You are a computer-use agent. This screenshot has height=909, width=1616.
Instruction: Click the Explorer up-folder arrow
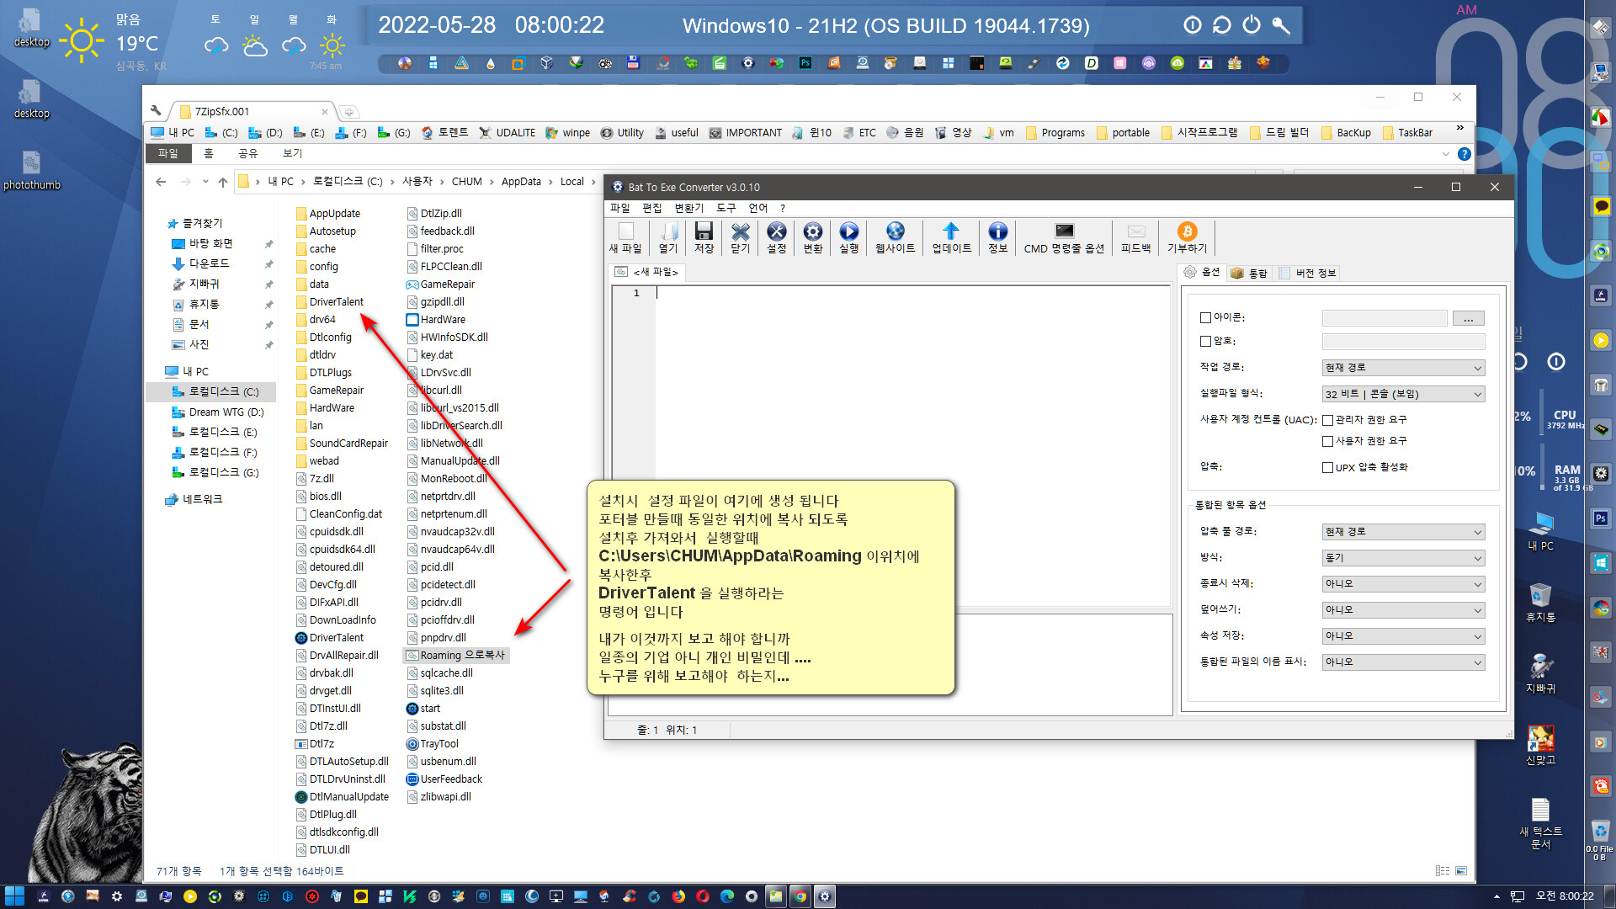coord(223,182)
